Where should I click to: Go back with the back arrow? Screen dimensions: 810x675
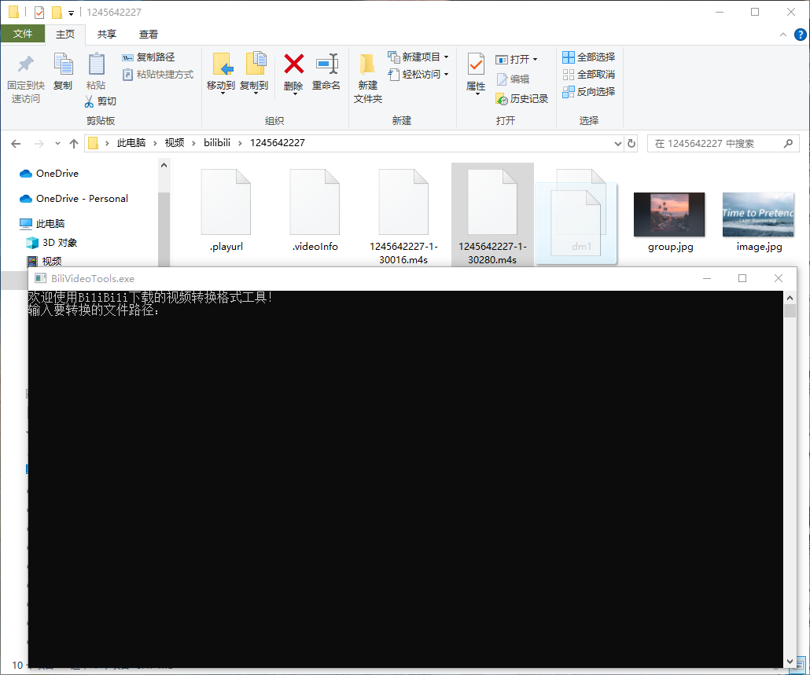[x=16, y=144]
